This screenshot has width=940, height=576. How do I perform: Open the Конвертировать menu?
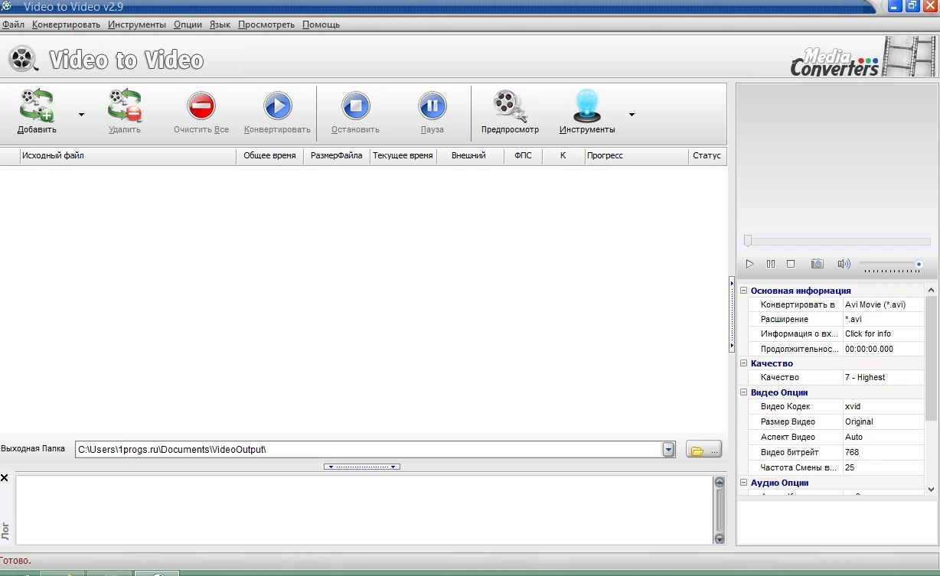pyautogui.click(x=66, y=24)
